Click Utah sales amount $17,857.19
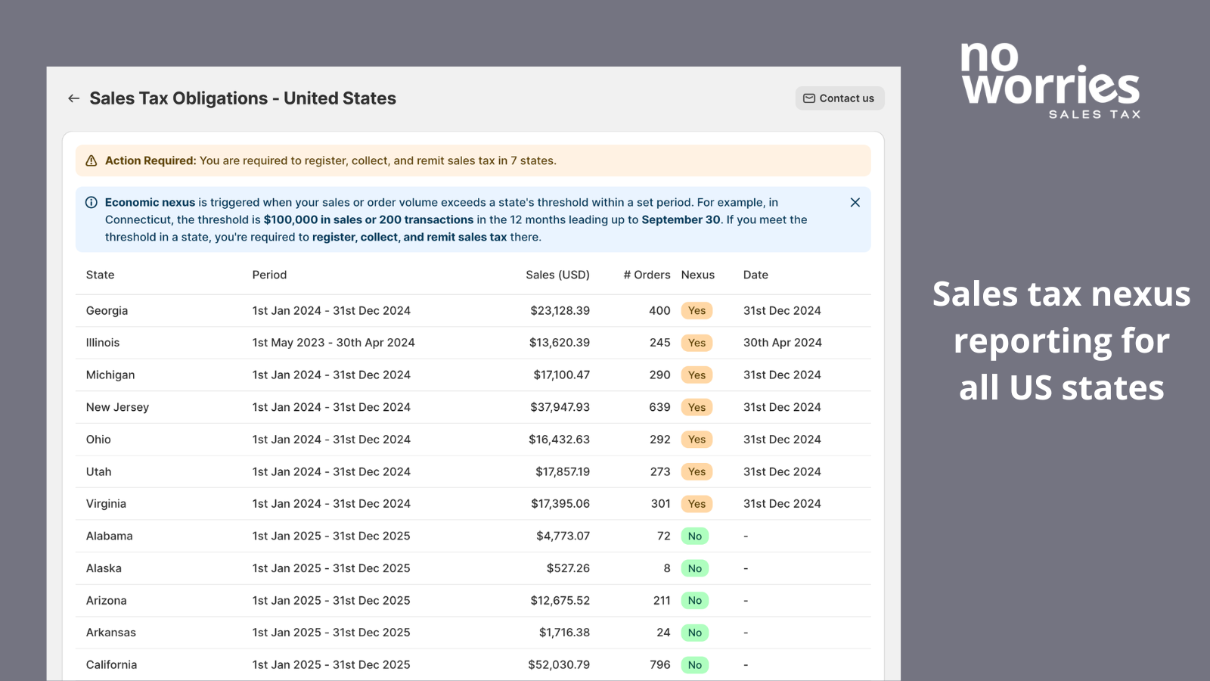This screenshot has width=1210, height=681. 563,471
